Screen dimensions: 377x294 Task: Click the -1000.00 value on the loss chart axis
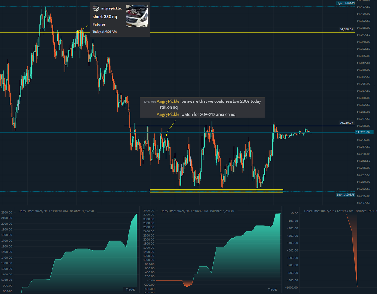coord(292,288)
